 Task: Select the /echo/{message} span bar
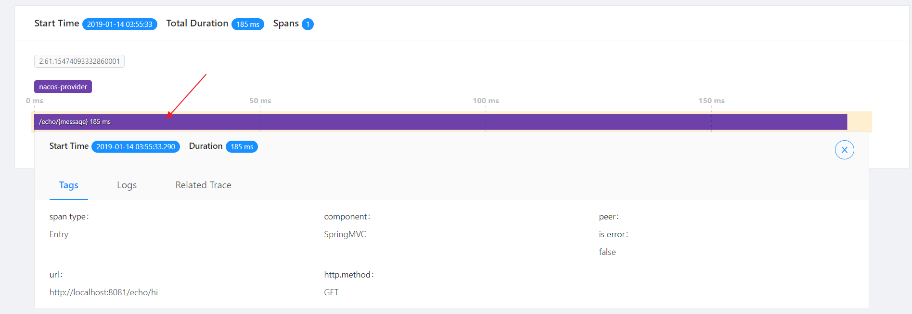tap(440, 122)
